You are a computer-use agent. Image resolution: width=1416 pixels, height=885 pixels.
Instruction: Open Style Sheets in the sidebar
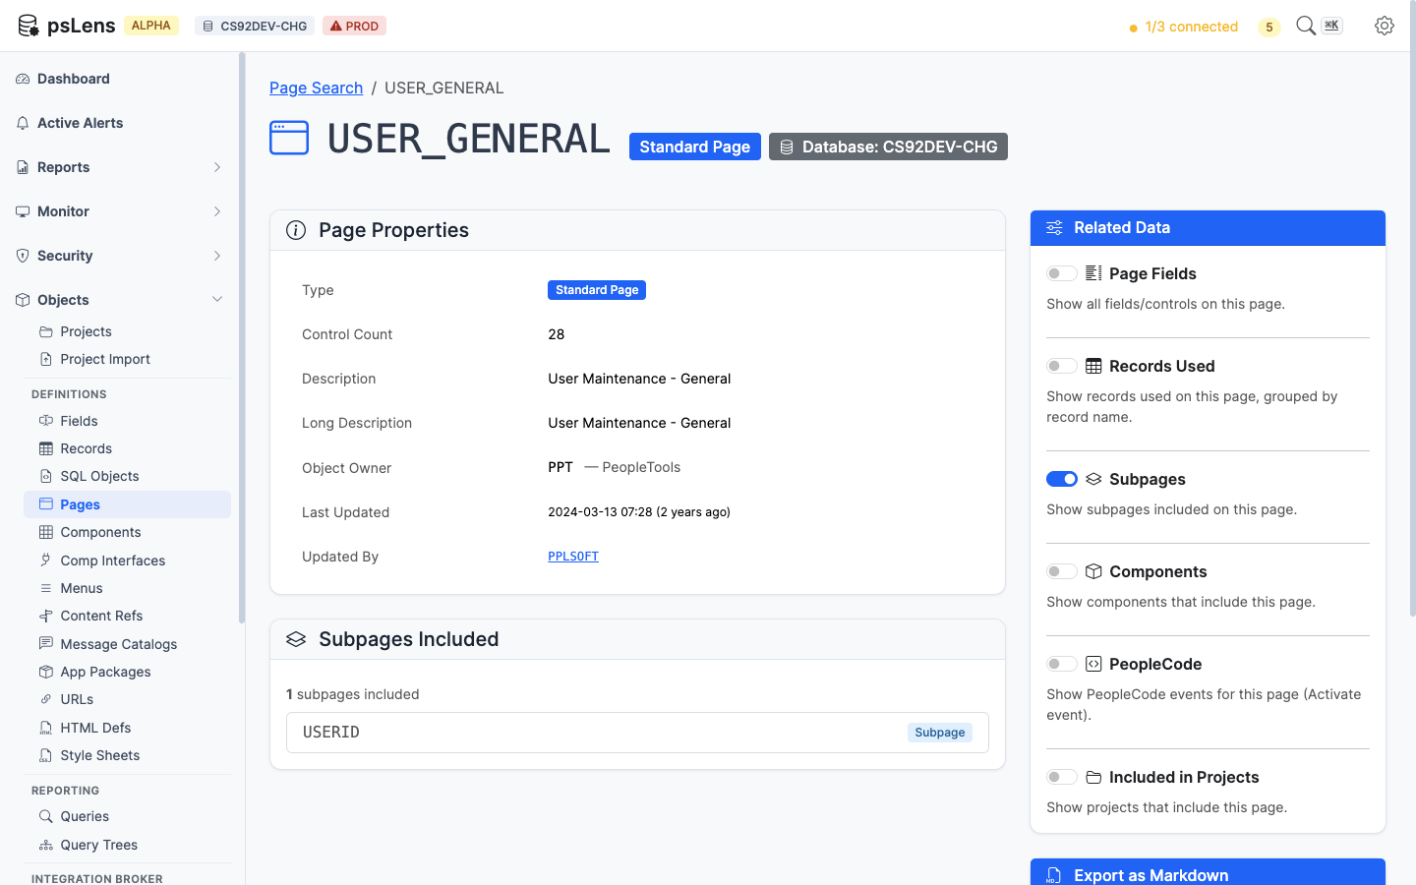click(127, 755)
